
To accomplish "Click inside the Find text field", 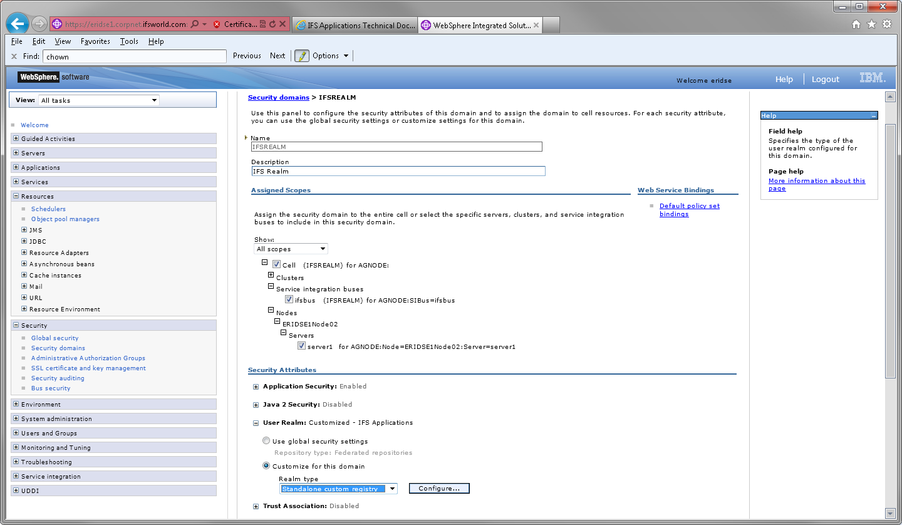I will (x=134, y=56).
